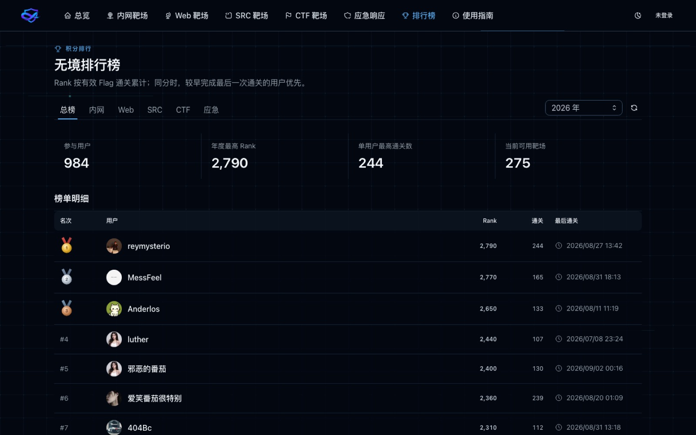Open user MessFeel's name
The height and width of the screenshot is (435, 696).
[x=144, y=278]
